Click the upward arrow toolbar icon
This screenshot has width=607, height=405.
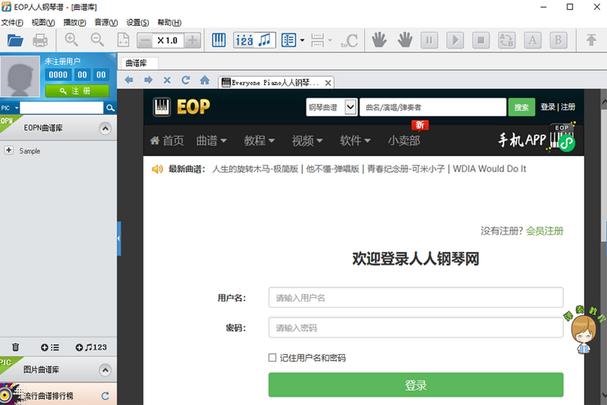[591, 40]
